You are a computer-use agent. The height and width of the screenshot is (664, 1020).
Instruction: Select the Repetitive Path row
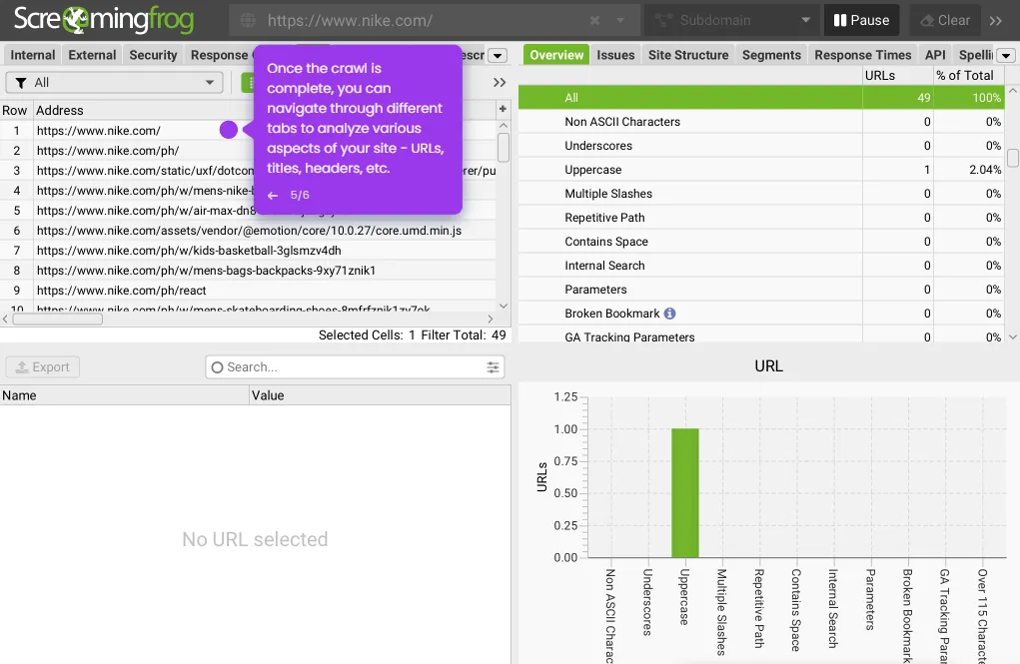(761, 218)
